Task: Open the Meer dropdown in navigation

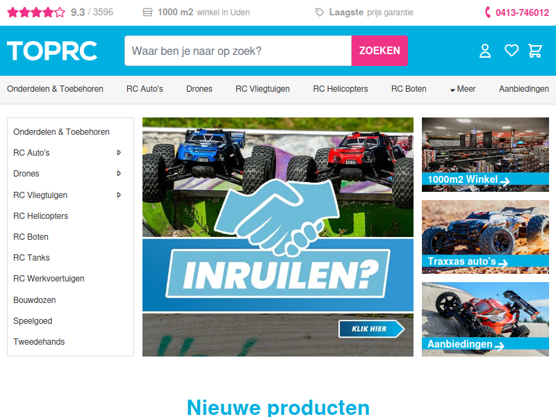Action: tap(463, 89)
